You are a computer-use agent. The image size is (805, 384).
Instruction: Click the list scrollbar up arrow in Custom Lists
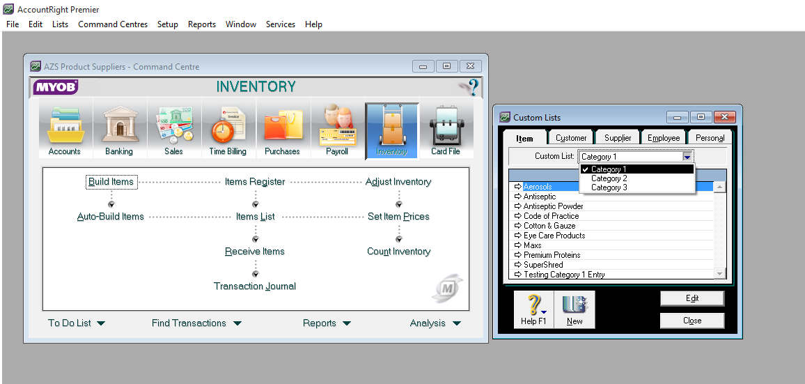(x=720, y=187)
